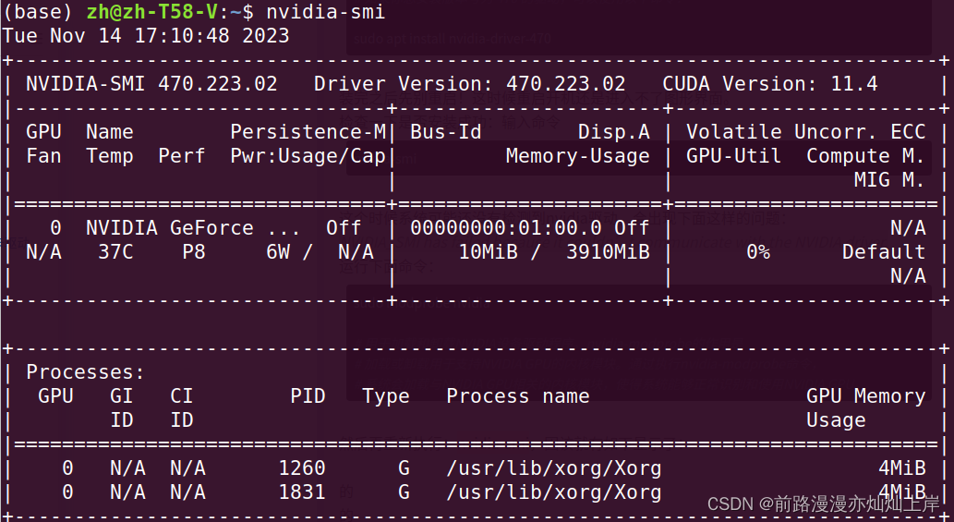The height and width of the screenshot is (522, 954).
Task: Click the bus id '00000000:01:00.0'
Action: (x=506, y=227)
